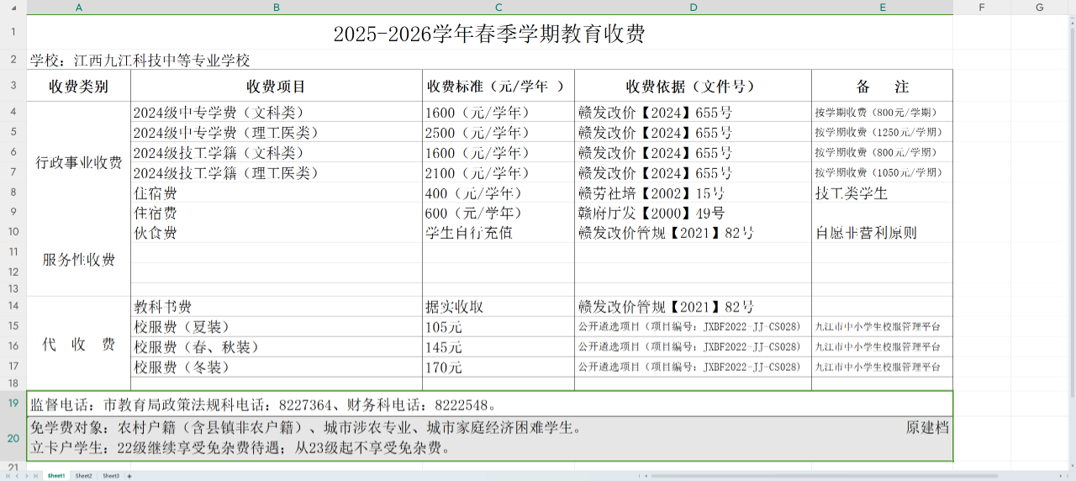1076x481 pixels.
Task: Switch to Sheet3 tab
Action: click(111, 476)
